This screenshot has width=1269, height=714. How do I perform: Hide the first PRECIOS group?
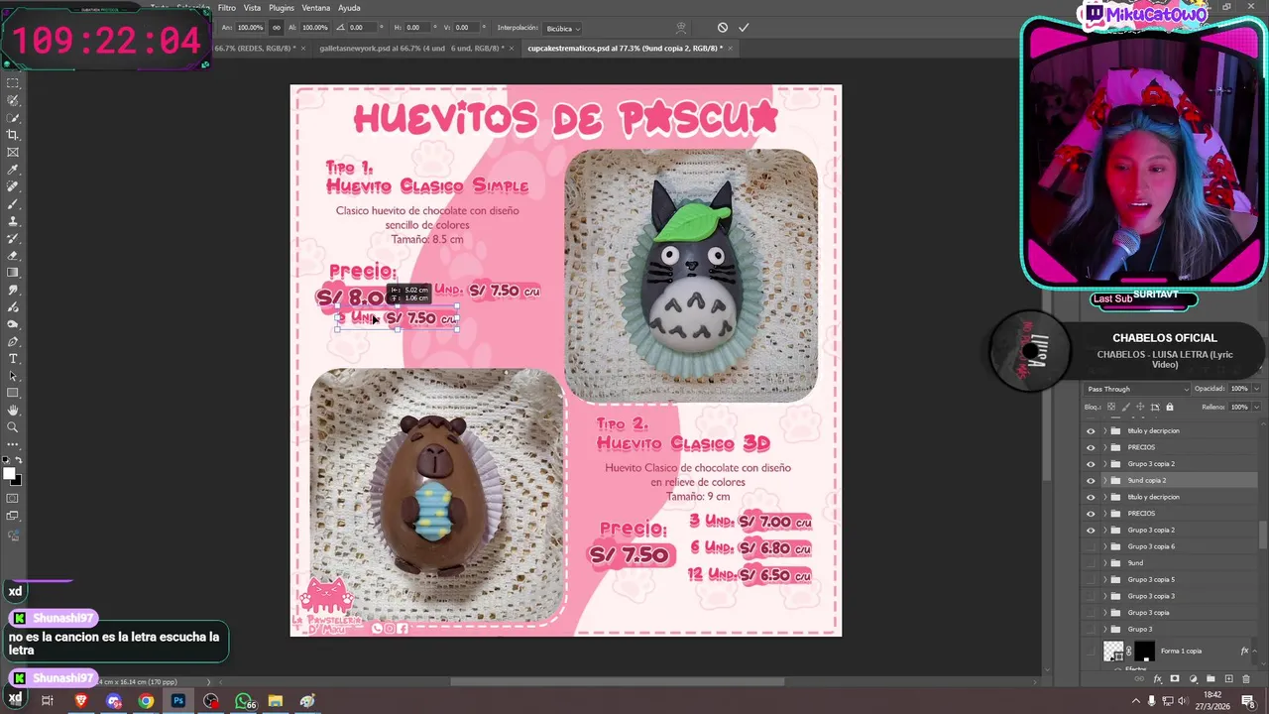pos(1092,447)
